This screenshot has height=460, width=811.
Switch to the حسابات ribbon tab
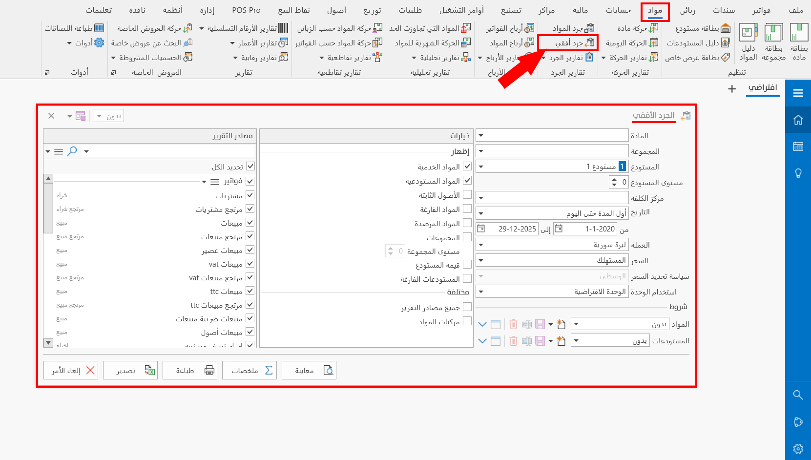point(618,10)
